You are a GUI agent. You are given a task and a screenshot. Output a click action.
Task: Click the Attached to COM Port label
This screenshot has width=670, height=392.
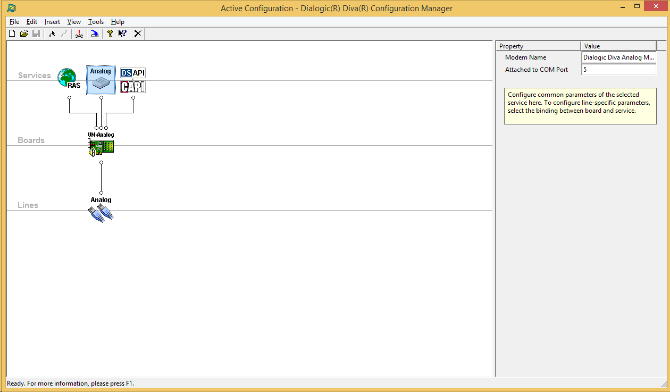tap(537, 70)
